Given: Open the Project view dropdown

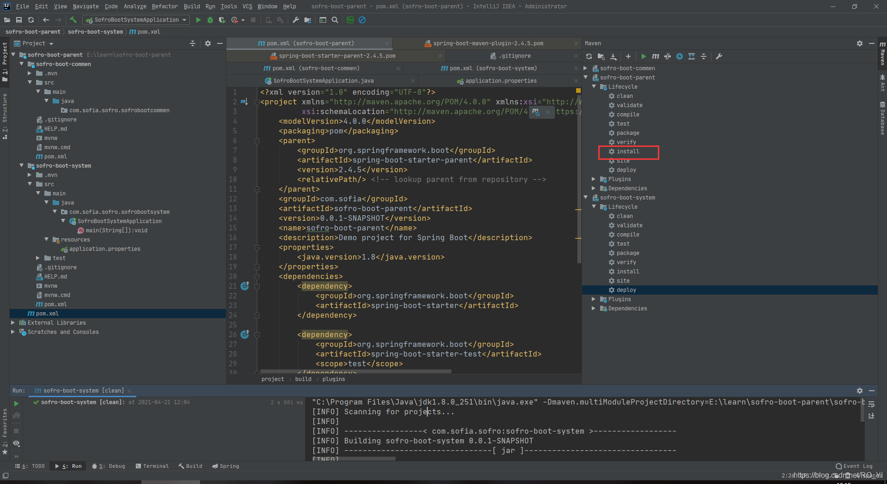Looking at the screenshot, I should (x=34, y=43).
